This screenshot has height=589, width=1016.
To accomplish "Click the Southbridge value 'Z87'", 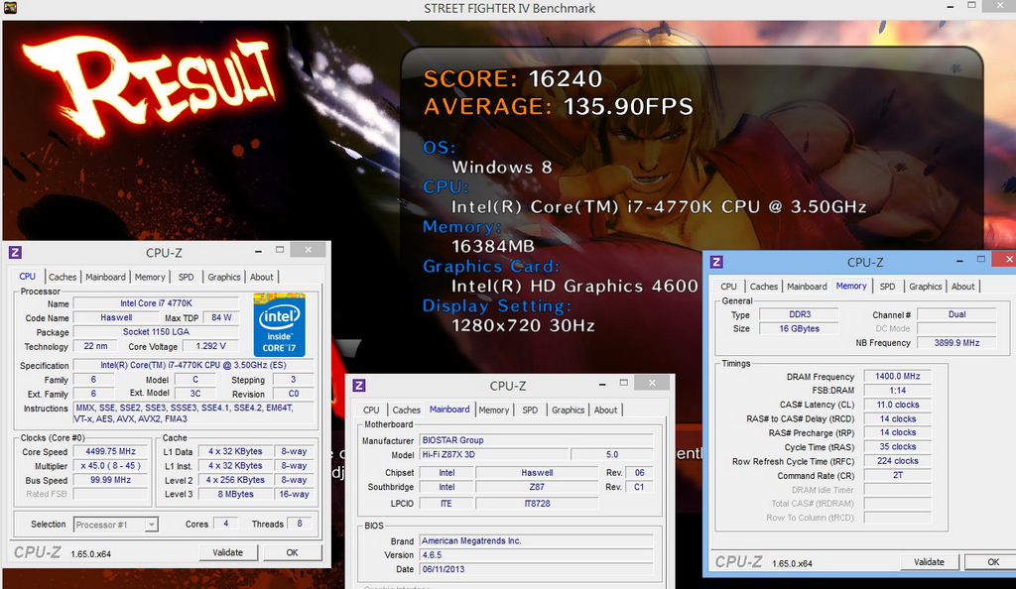I will (x=537, y=487).
